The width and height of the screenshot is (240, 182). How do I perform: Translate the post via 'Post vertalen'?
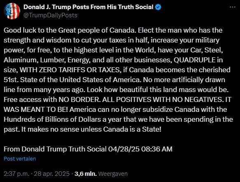20,158
